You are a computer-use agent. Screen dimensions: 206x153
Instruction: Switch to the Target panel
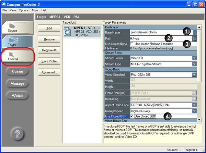[18, 42]
